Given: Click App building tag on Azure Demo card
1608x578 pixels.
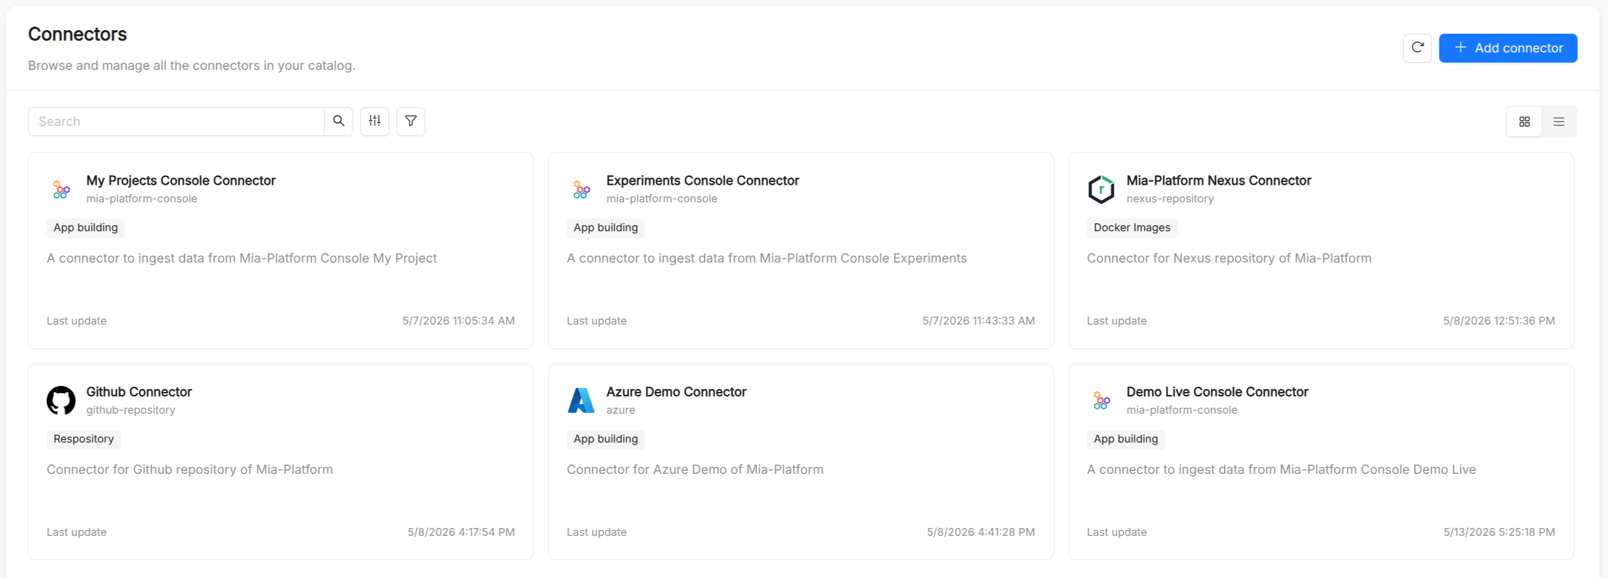Looking at the screenshot, I should pos(606,439).
